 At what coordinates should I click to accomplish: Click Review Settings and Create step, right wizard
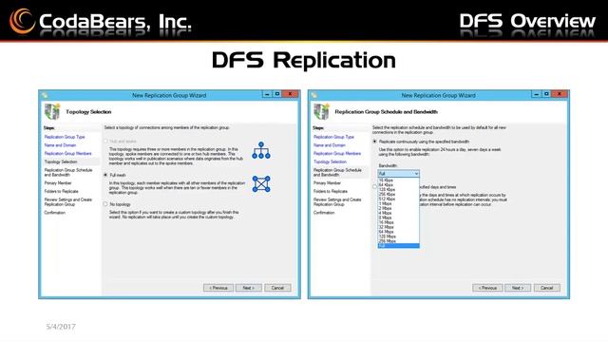click(x=337, y=201)
